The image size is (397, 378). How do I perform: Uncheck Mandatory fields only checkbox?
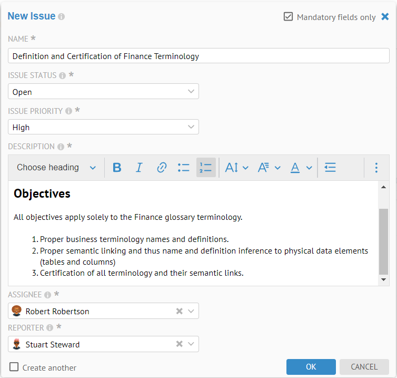288,17
